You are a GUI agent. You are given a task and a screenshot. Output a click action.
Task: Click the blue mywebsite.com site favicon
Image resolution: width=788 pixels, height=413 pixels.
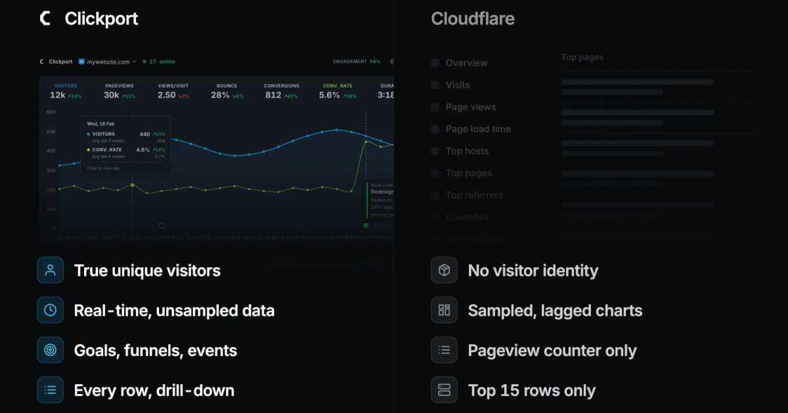tap(82, 62)
